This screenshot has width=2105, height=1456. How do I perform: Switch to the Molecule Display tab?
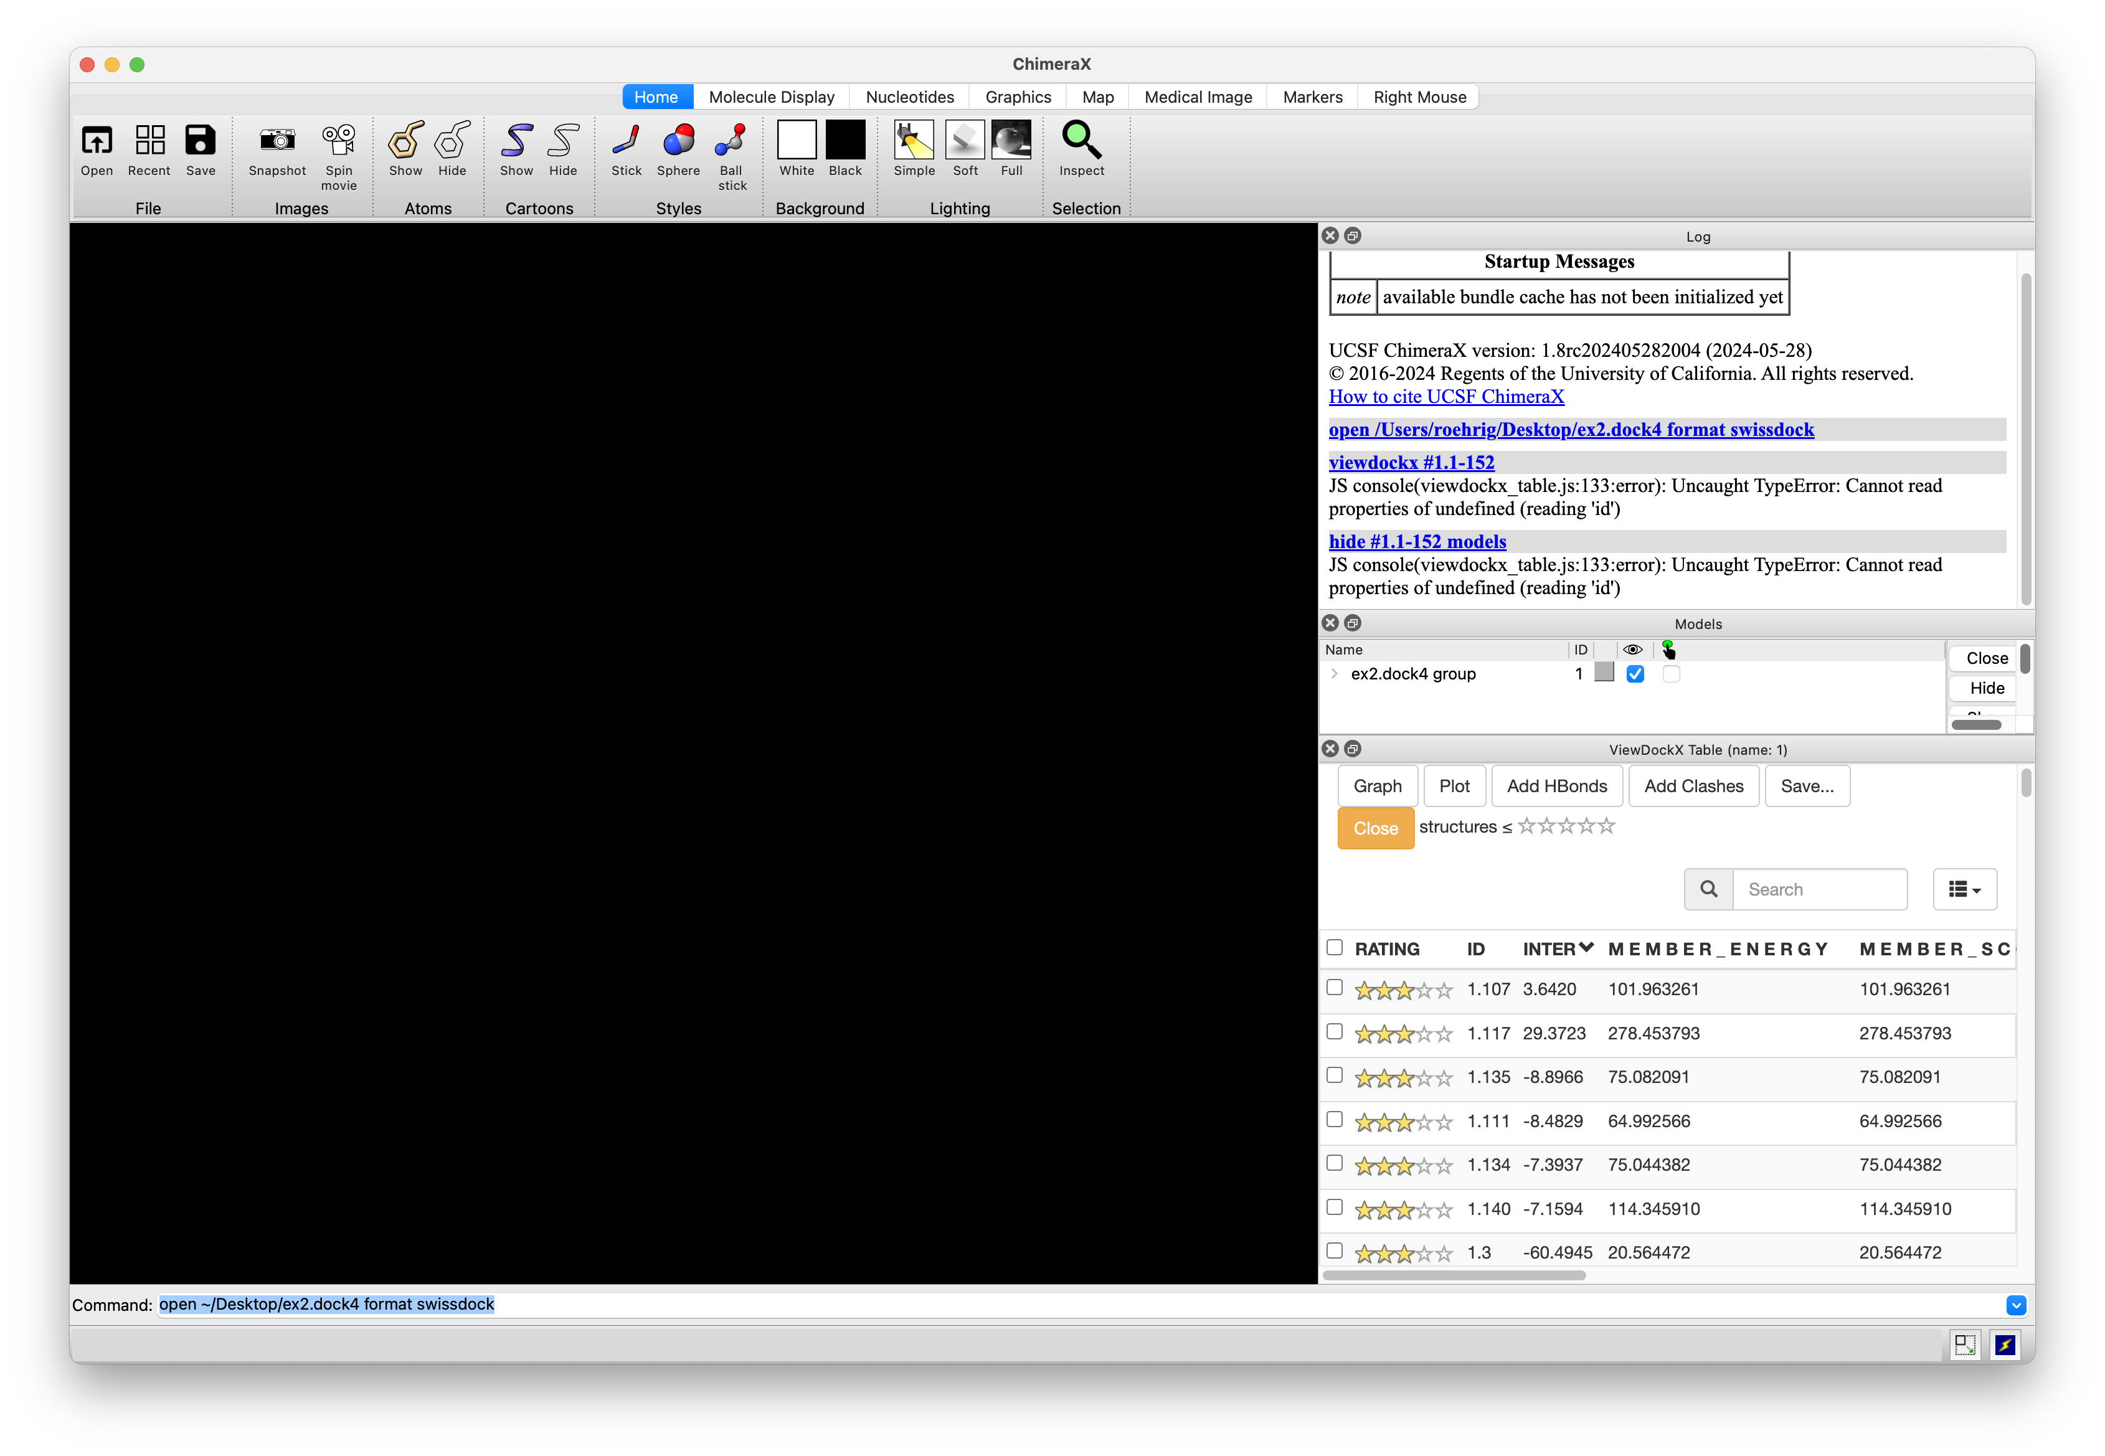[x=770, y=97]
